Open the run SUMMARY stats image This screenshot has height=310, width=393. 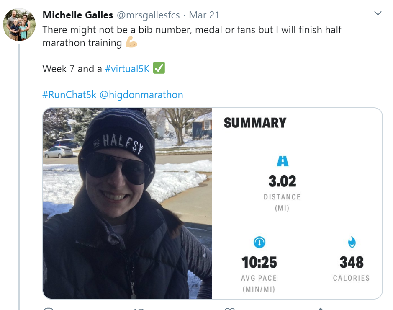pyautogui.click(x=297, y=203)
